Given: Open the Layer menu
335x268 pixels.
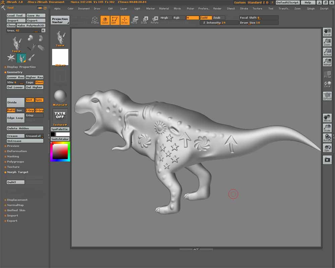Looking at the screenshot, I should [x=124, y=9].
